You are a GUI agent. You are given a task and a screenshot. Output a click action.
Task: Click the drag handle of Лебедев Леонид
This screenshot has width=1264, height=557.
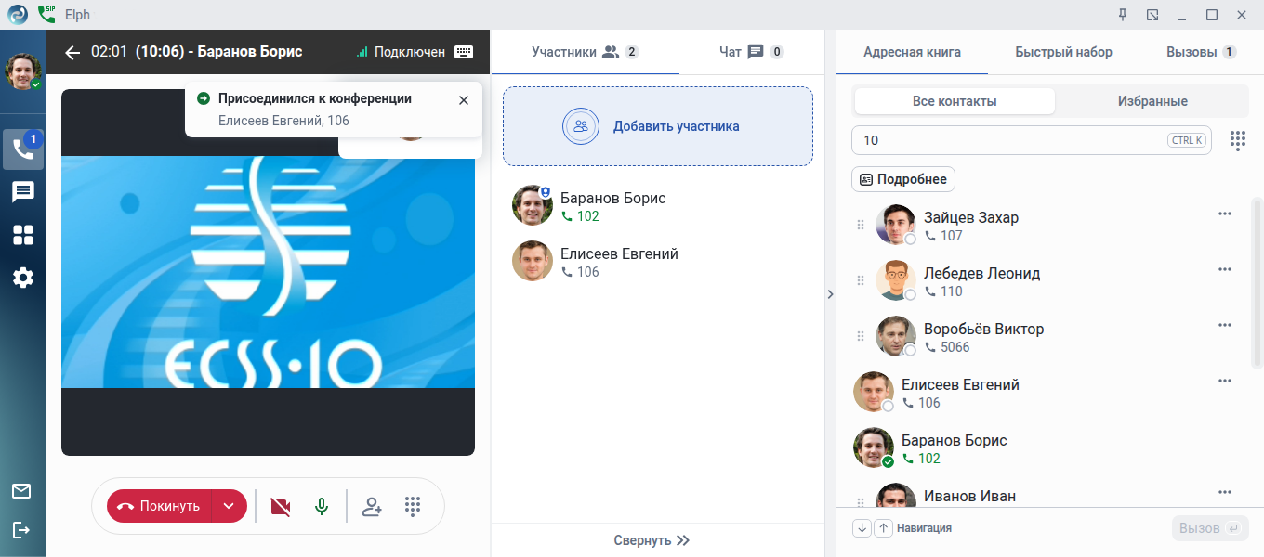(x=860, y=281)
